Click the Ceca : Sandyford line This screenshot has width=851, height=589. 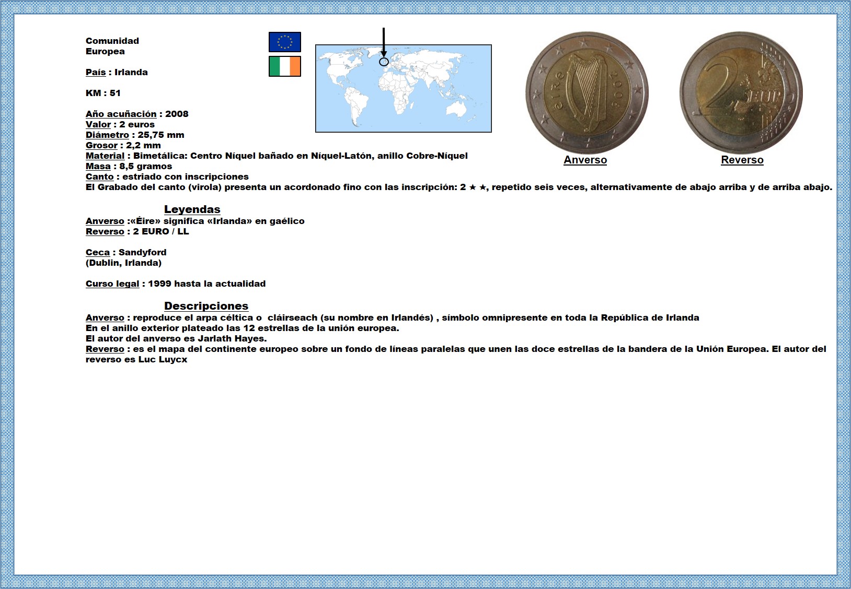pyautogui.click(x=126, y=252)
